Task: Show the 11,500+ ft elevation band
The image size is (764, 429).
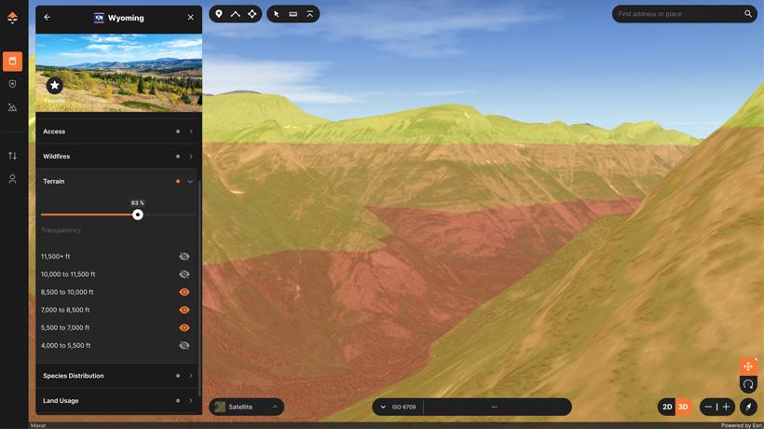Action: pos(184,256)
